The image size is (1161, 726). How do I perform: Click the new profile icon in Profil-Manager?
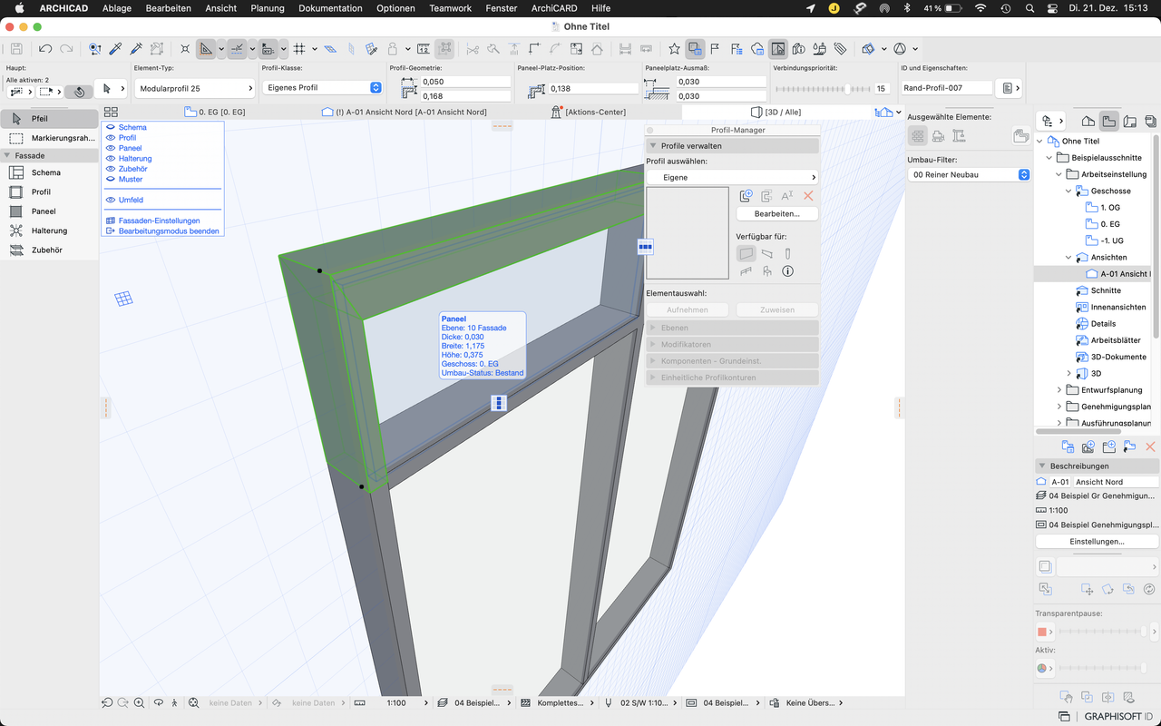746,195
